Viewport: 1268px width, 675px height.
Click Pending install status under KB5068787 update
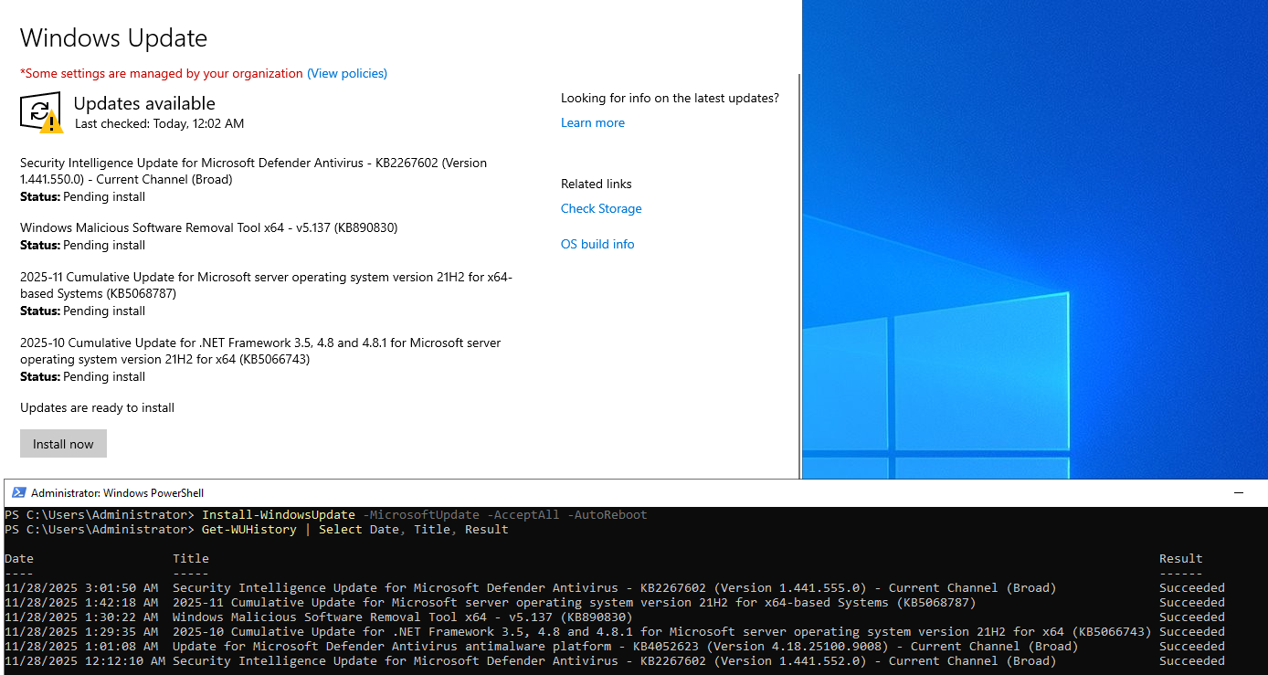coord(82,311)
